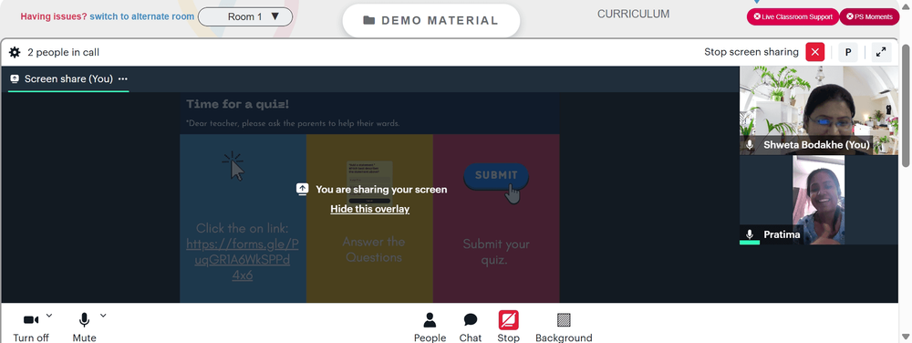Screen dimensions: 912x343
Task: Select Shweta Bodakhe video thumbnail
Action: 818,110
